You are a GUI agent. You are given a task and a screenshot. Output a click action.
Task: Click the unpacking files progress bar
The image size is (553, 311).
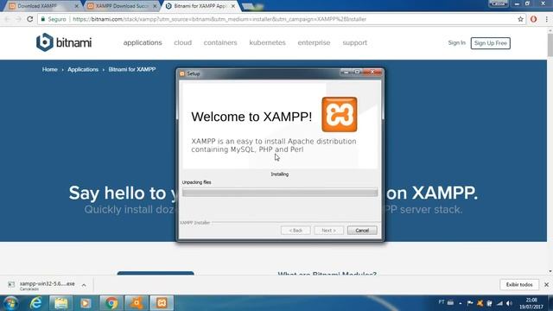[280, 192]
